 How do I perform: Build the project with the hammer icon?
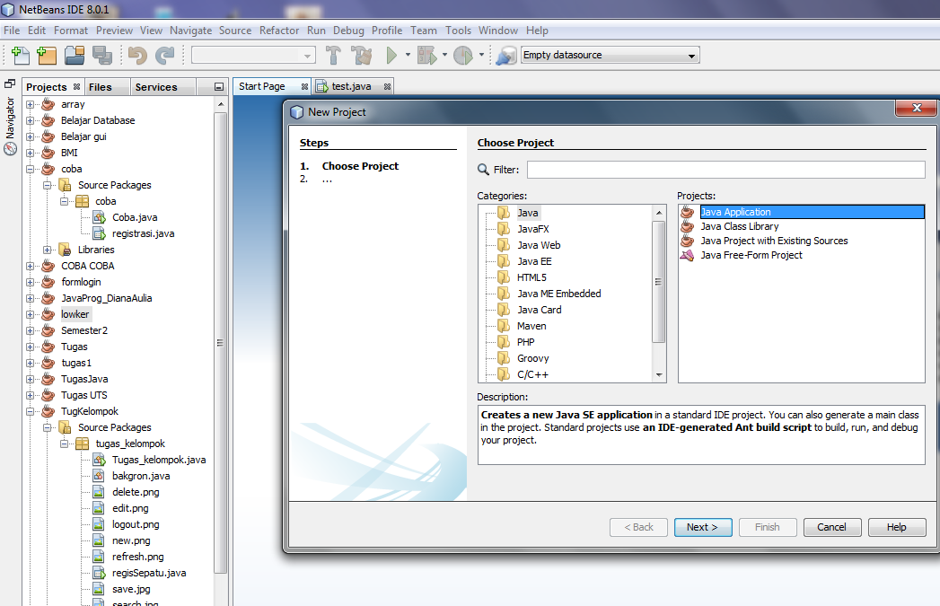[333, 55]
